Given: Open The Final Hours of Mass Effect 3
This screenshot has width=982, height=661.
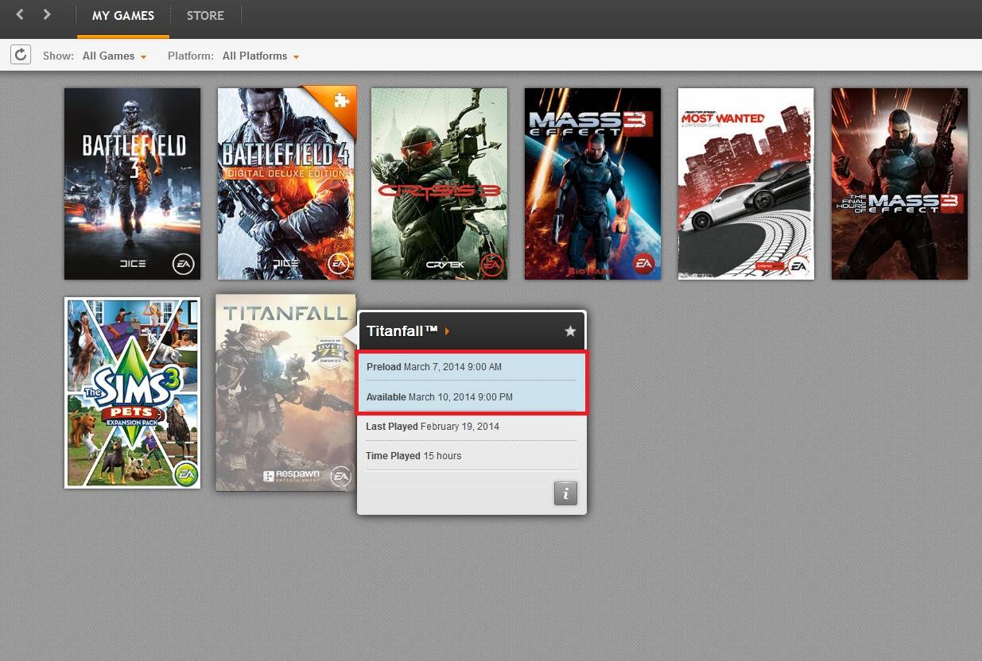Looking at the screenshot, I should click(x=899, y=184).
